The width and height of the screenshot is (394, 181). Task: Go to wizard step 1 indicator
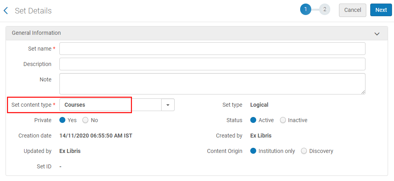305,9
